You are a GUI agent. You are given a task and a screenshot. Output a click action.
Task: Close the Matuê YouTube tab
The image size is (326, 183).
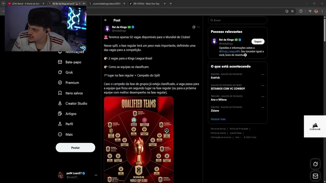click(x=43, y=4)
